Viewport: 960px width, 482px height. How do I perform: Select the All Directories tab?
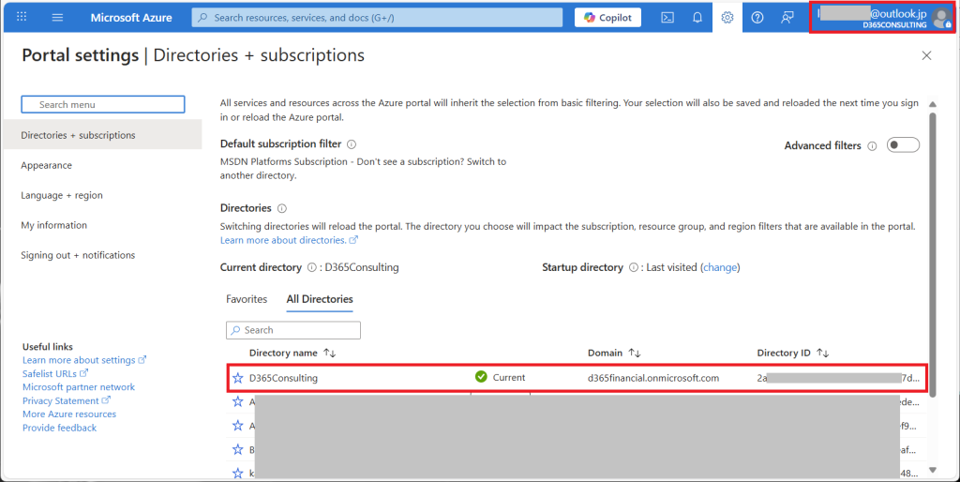[320, 299]
